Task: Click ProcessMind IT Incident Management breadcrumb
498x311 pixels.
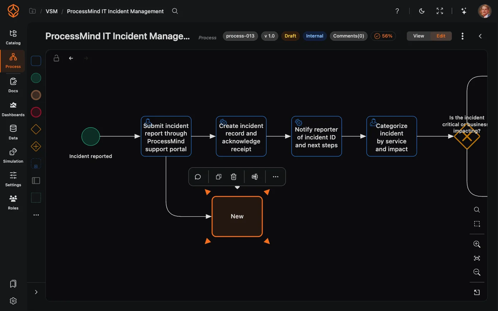Action: (x=115, y=11)
